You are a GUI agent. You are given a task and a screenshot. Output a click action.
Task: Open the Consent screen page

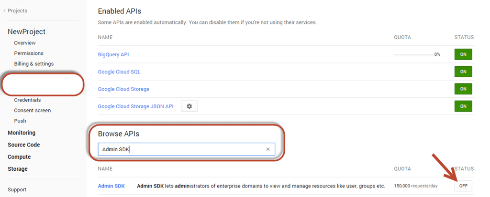[x=33, y=110]
